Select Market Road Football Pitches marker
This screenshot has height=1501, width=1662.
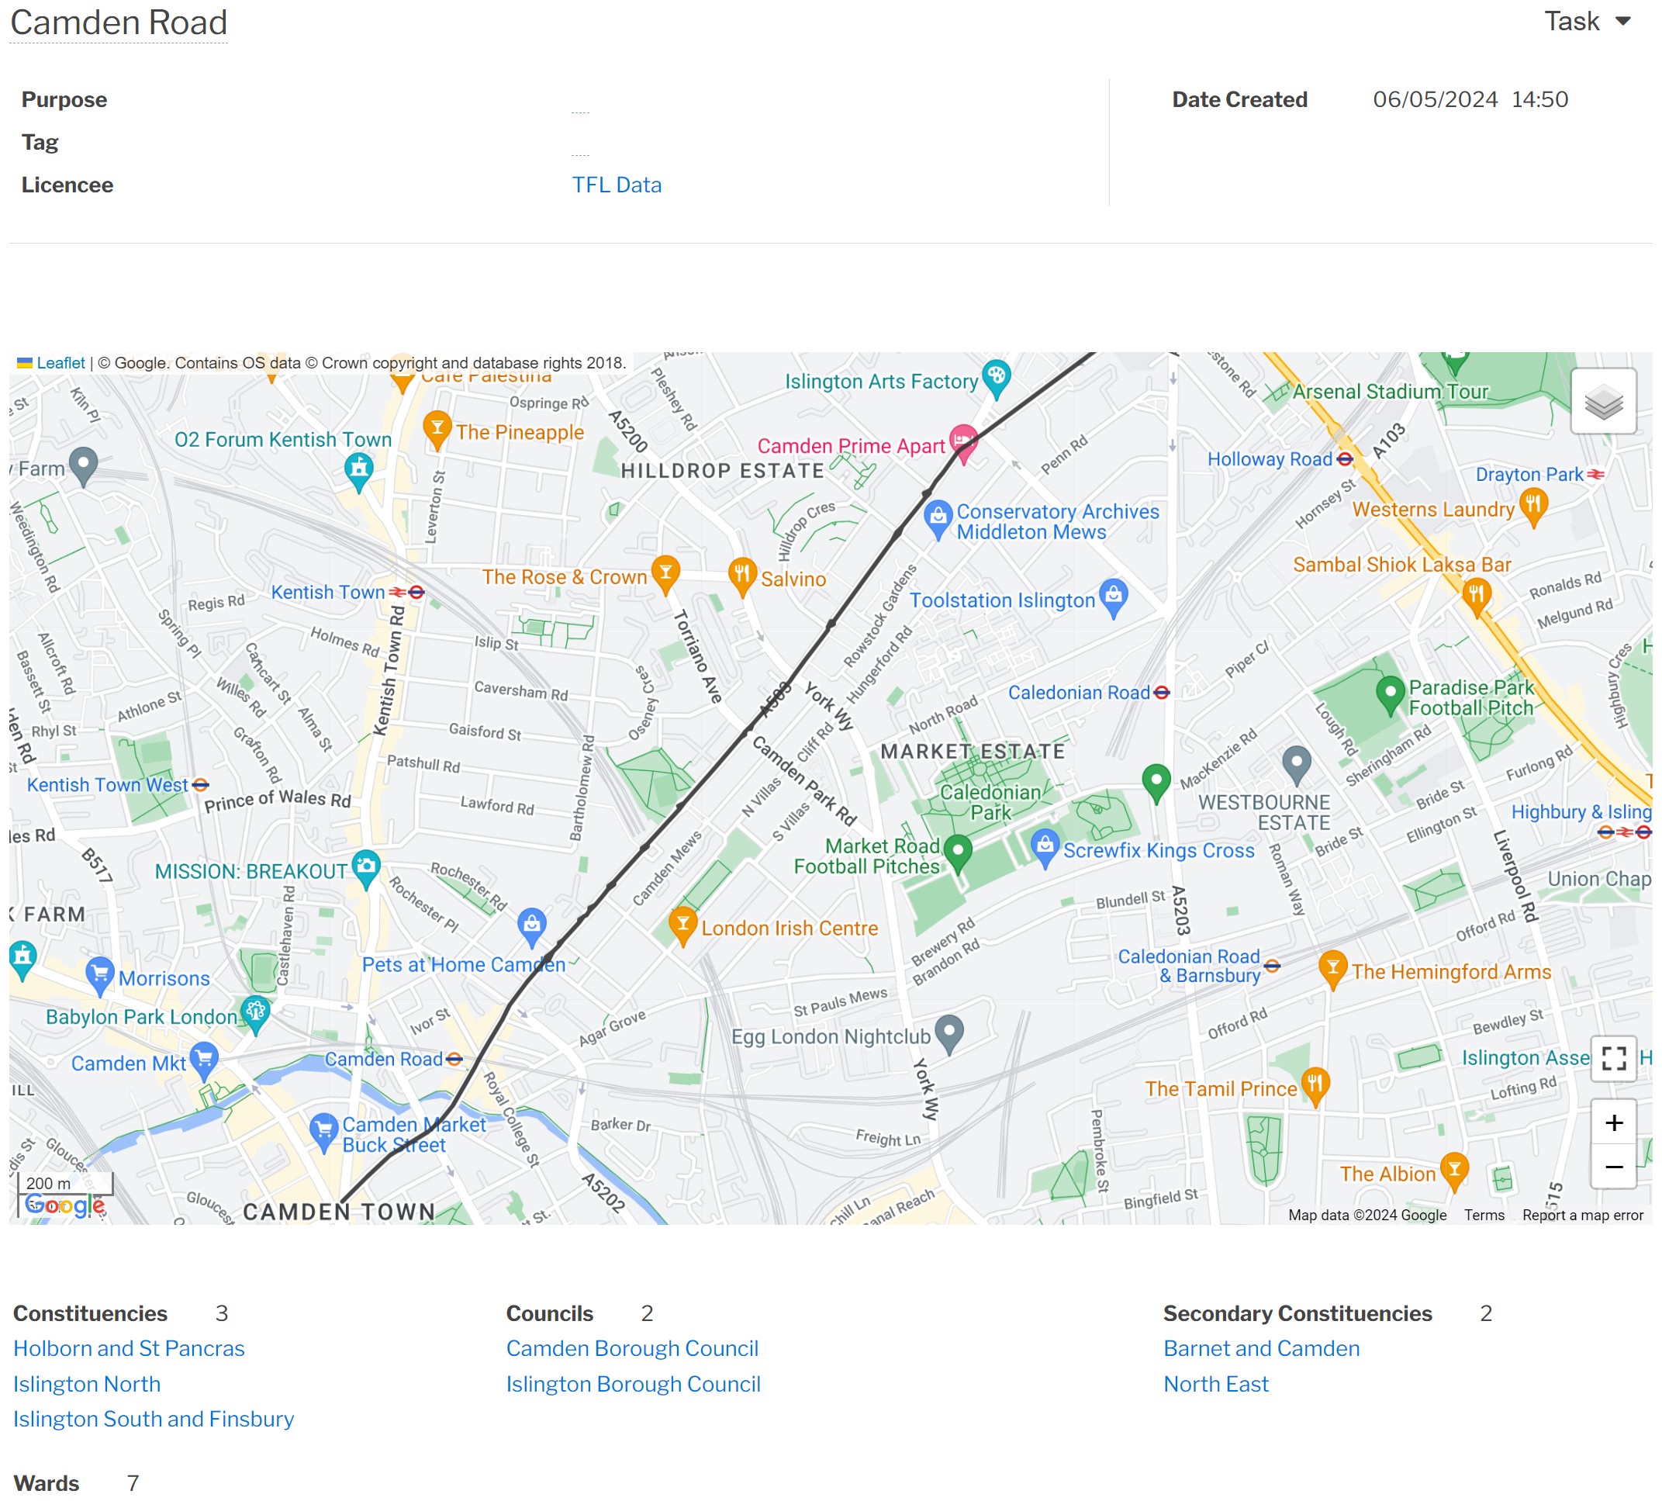[957, 853]
